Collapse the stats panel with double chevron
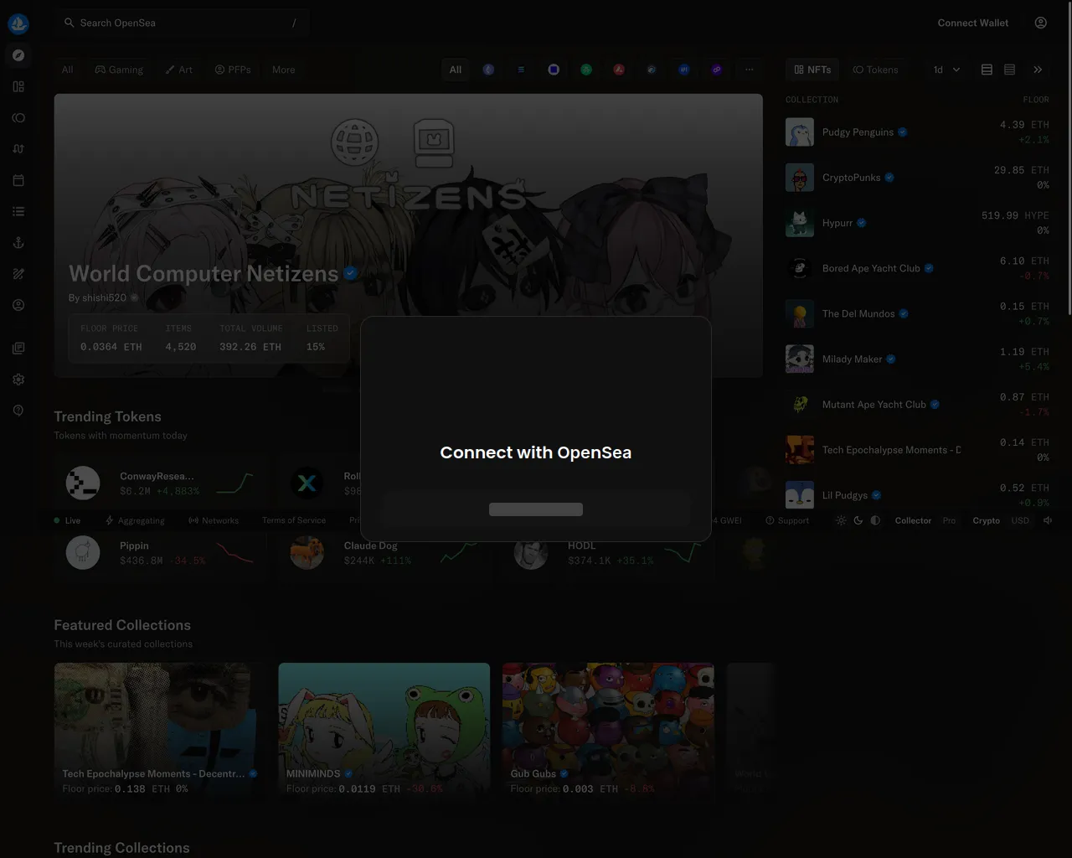This screenshot has width=1072, height=858. point(1038,70)
